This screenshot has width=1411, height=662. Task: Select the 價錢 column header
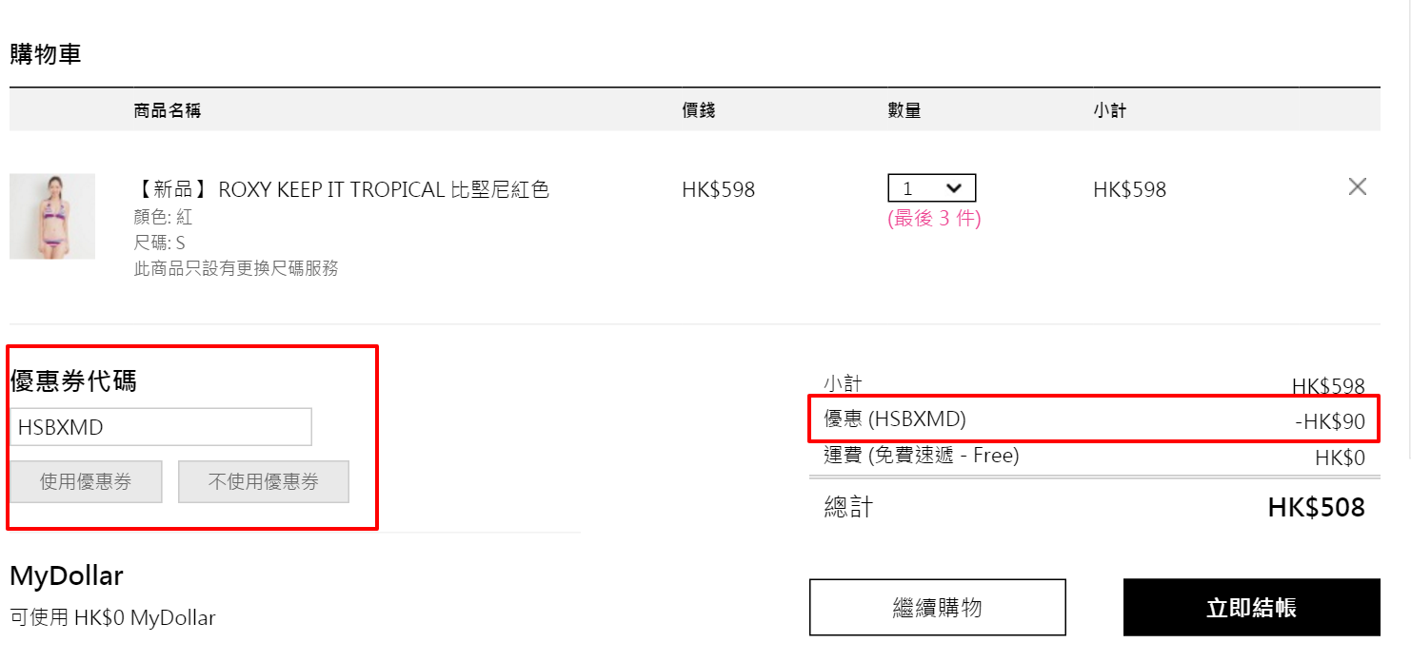pos(699,110)
